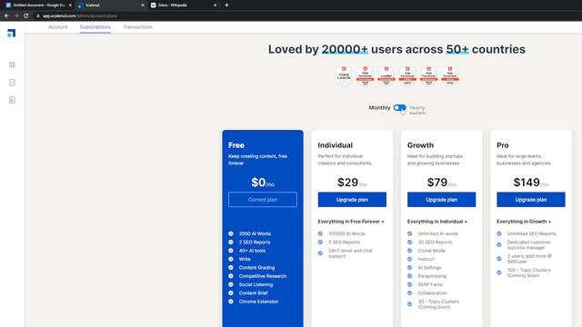The height and width of the screenshot is (327, 582).
Task: Click the checkmark beside Cruise Mode
Action: click(410, 251)
